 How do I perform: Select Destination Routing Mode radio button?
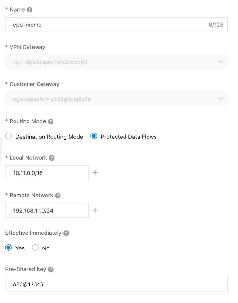click(9, 136)
